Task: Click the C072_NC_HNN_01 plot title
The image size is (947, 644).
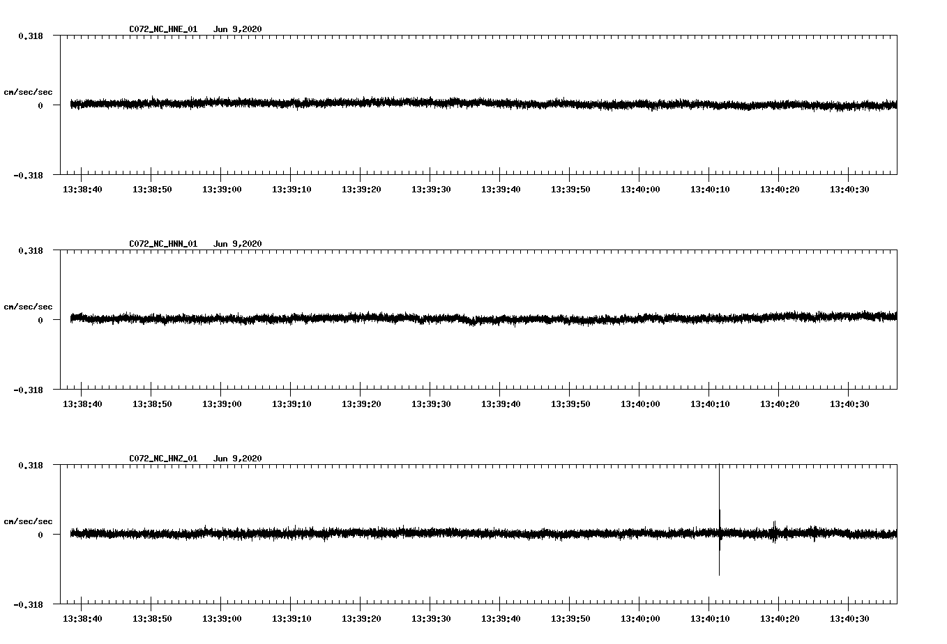Action: point(163,244)
